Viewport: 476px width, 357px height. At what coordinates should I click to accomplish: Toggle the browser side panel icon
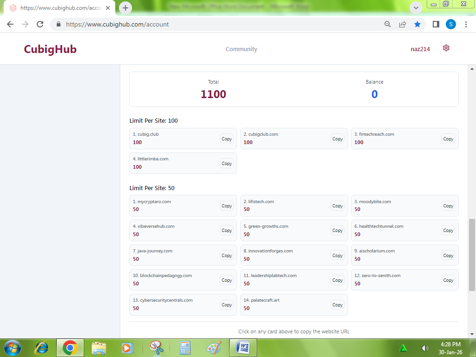436,24
